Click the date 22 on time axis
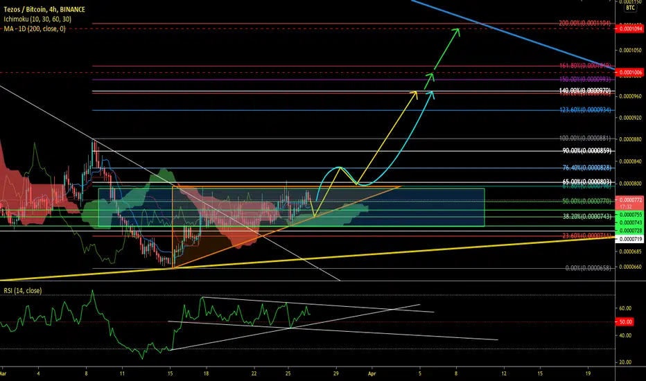This screenshot has width=646, height=381. (x=254, y=374)
